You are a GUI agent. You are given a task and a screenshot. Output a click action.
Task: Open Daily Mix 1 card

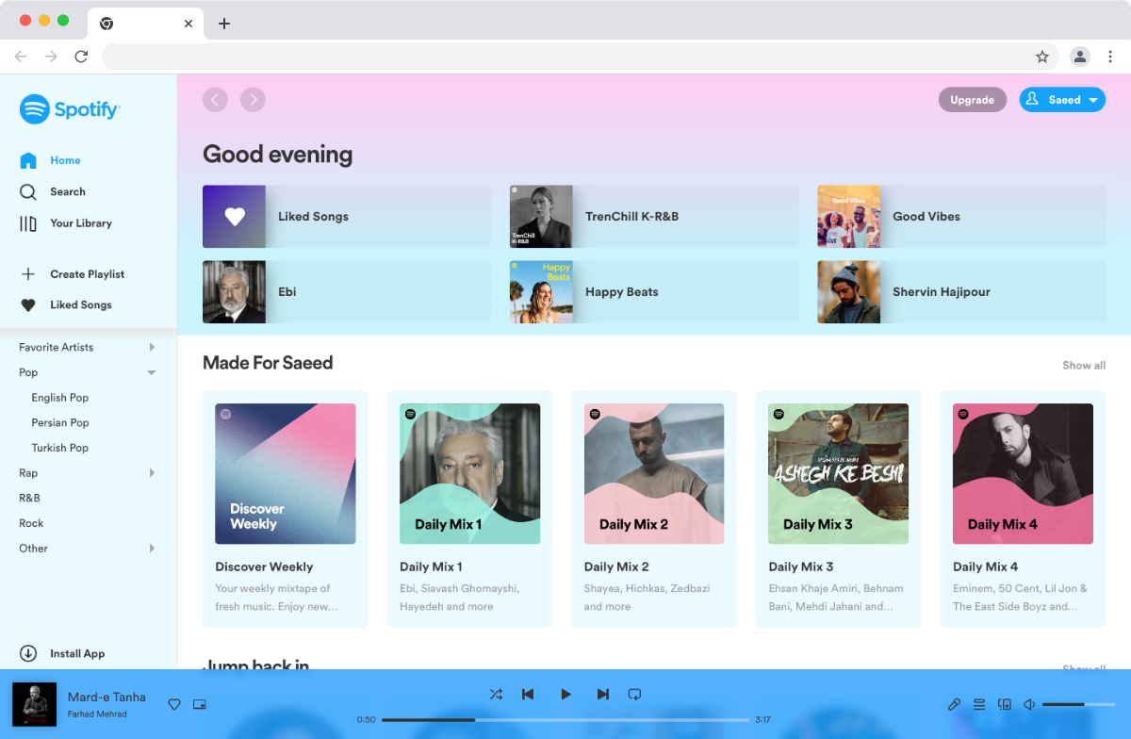pyautogui.click(x=470, y=509)
